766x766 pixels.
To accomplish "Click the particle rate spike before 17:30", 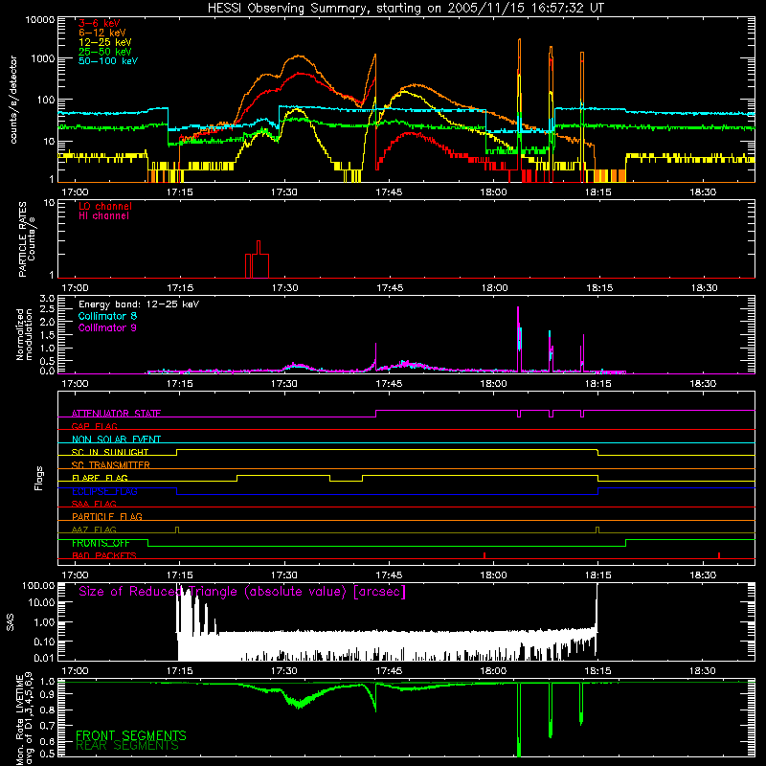I will (258, 259).
